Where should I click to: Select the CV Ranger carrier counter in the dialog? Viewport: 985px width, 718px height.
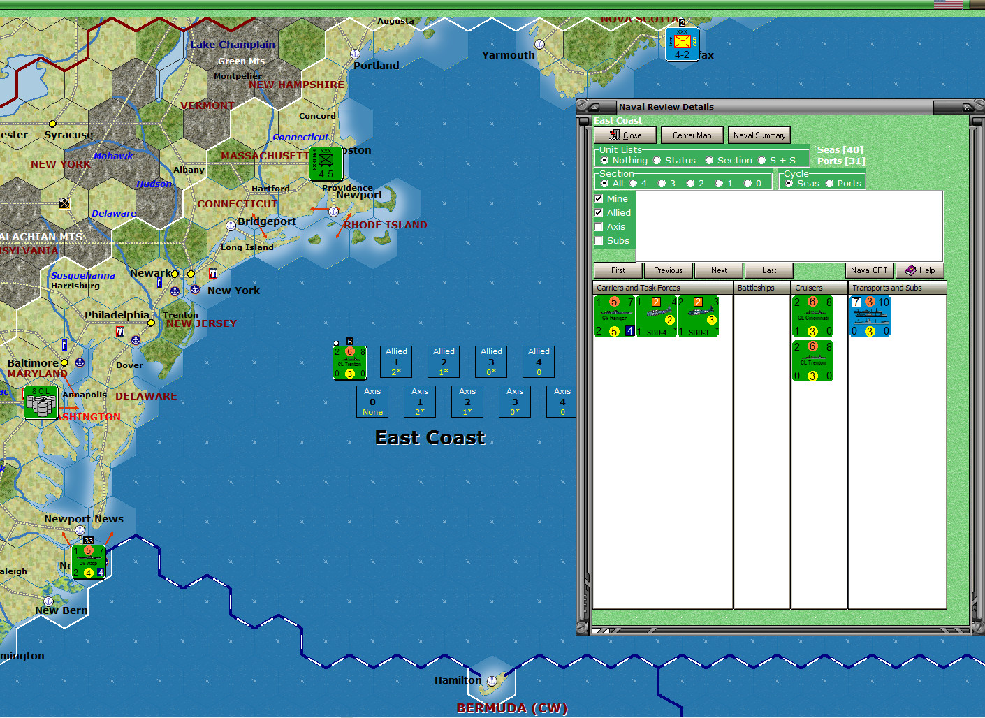(x=614, y=316)
